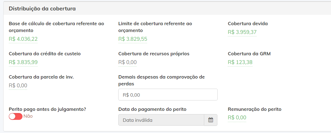Screen dimensions: 331x133
Task: Click the Demais despesas da comprovação label
Action: [161, 80]
